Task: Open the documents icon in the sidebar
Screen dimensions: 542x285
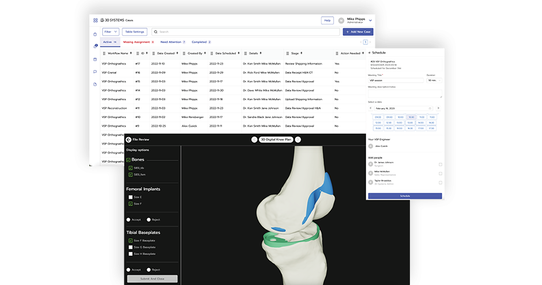Action: pos(95,84)
